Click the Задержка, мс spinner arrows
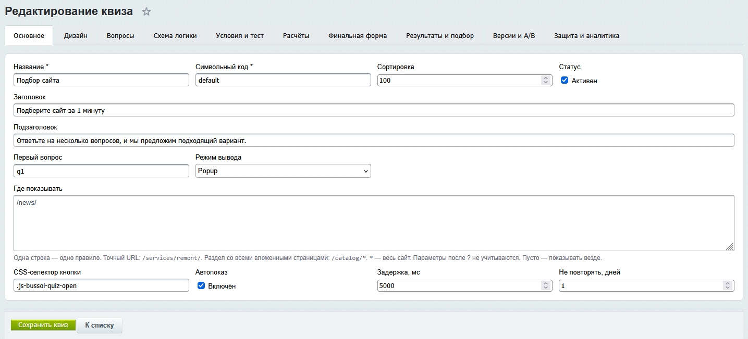The width and height of the screenshot is (748, 339). point(546,285)
